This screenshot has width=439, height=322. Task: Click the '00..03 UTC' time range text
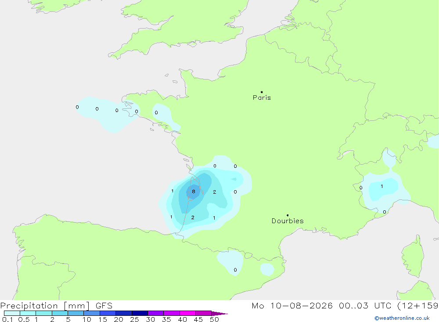[365, 305]
